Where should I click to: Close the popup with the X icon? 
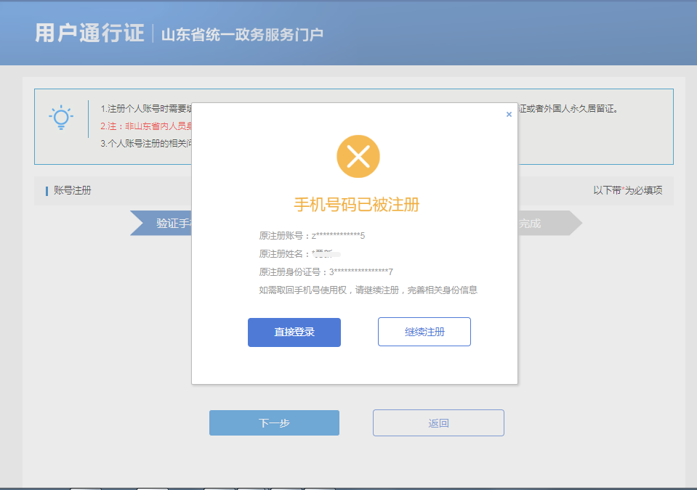[509, 115]
